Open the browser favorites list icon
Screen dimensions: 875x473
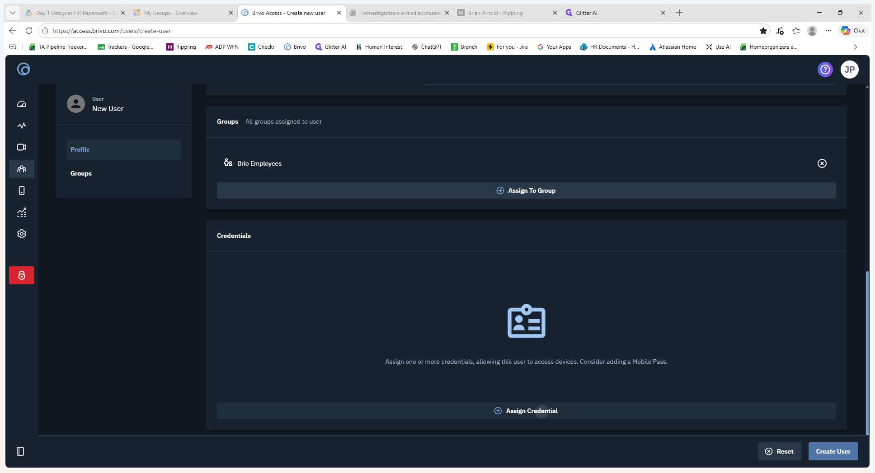(796, 31)
